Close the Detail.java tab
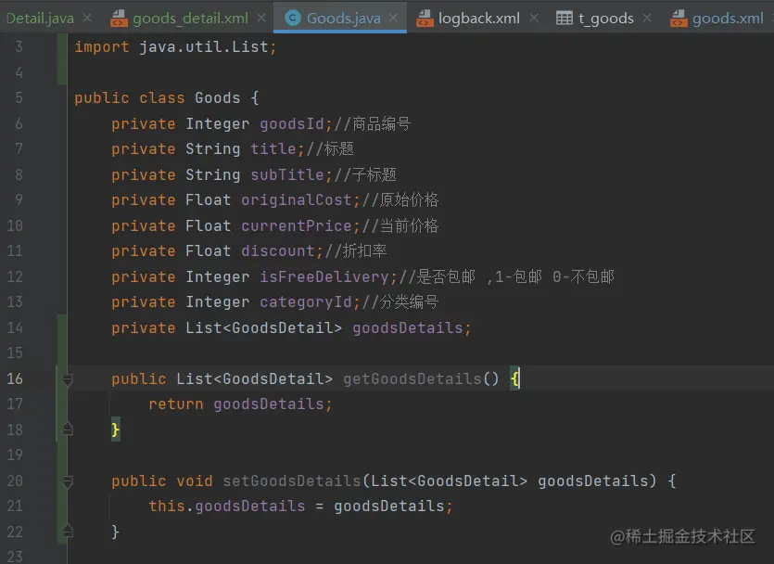This screenshot has height=564, width=774. pos(87,18)
